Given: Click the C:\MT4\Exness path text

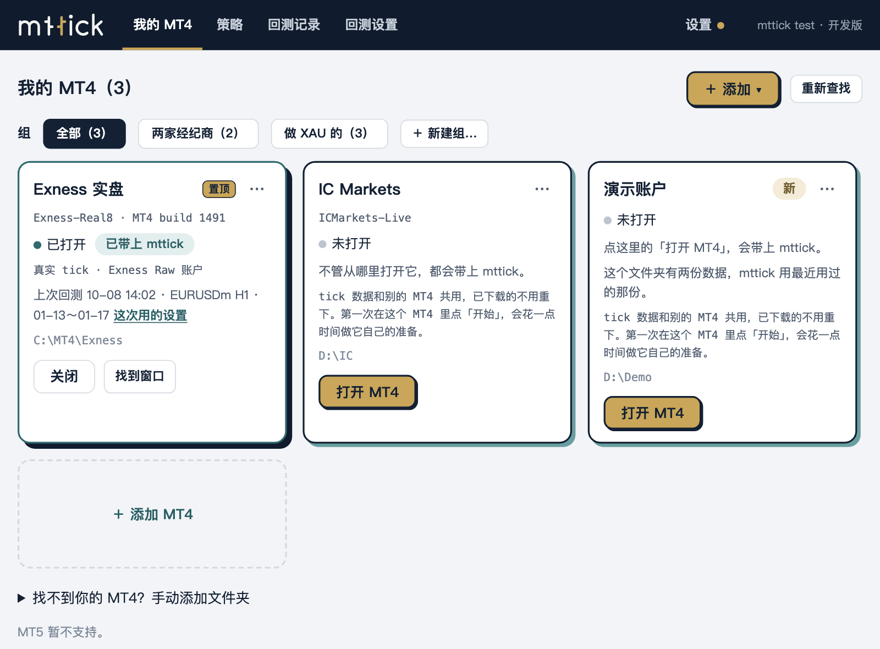Looking at the screenshot, I should [x=78, y=340].
